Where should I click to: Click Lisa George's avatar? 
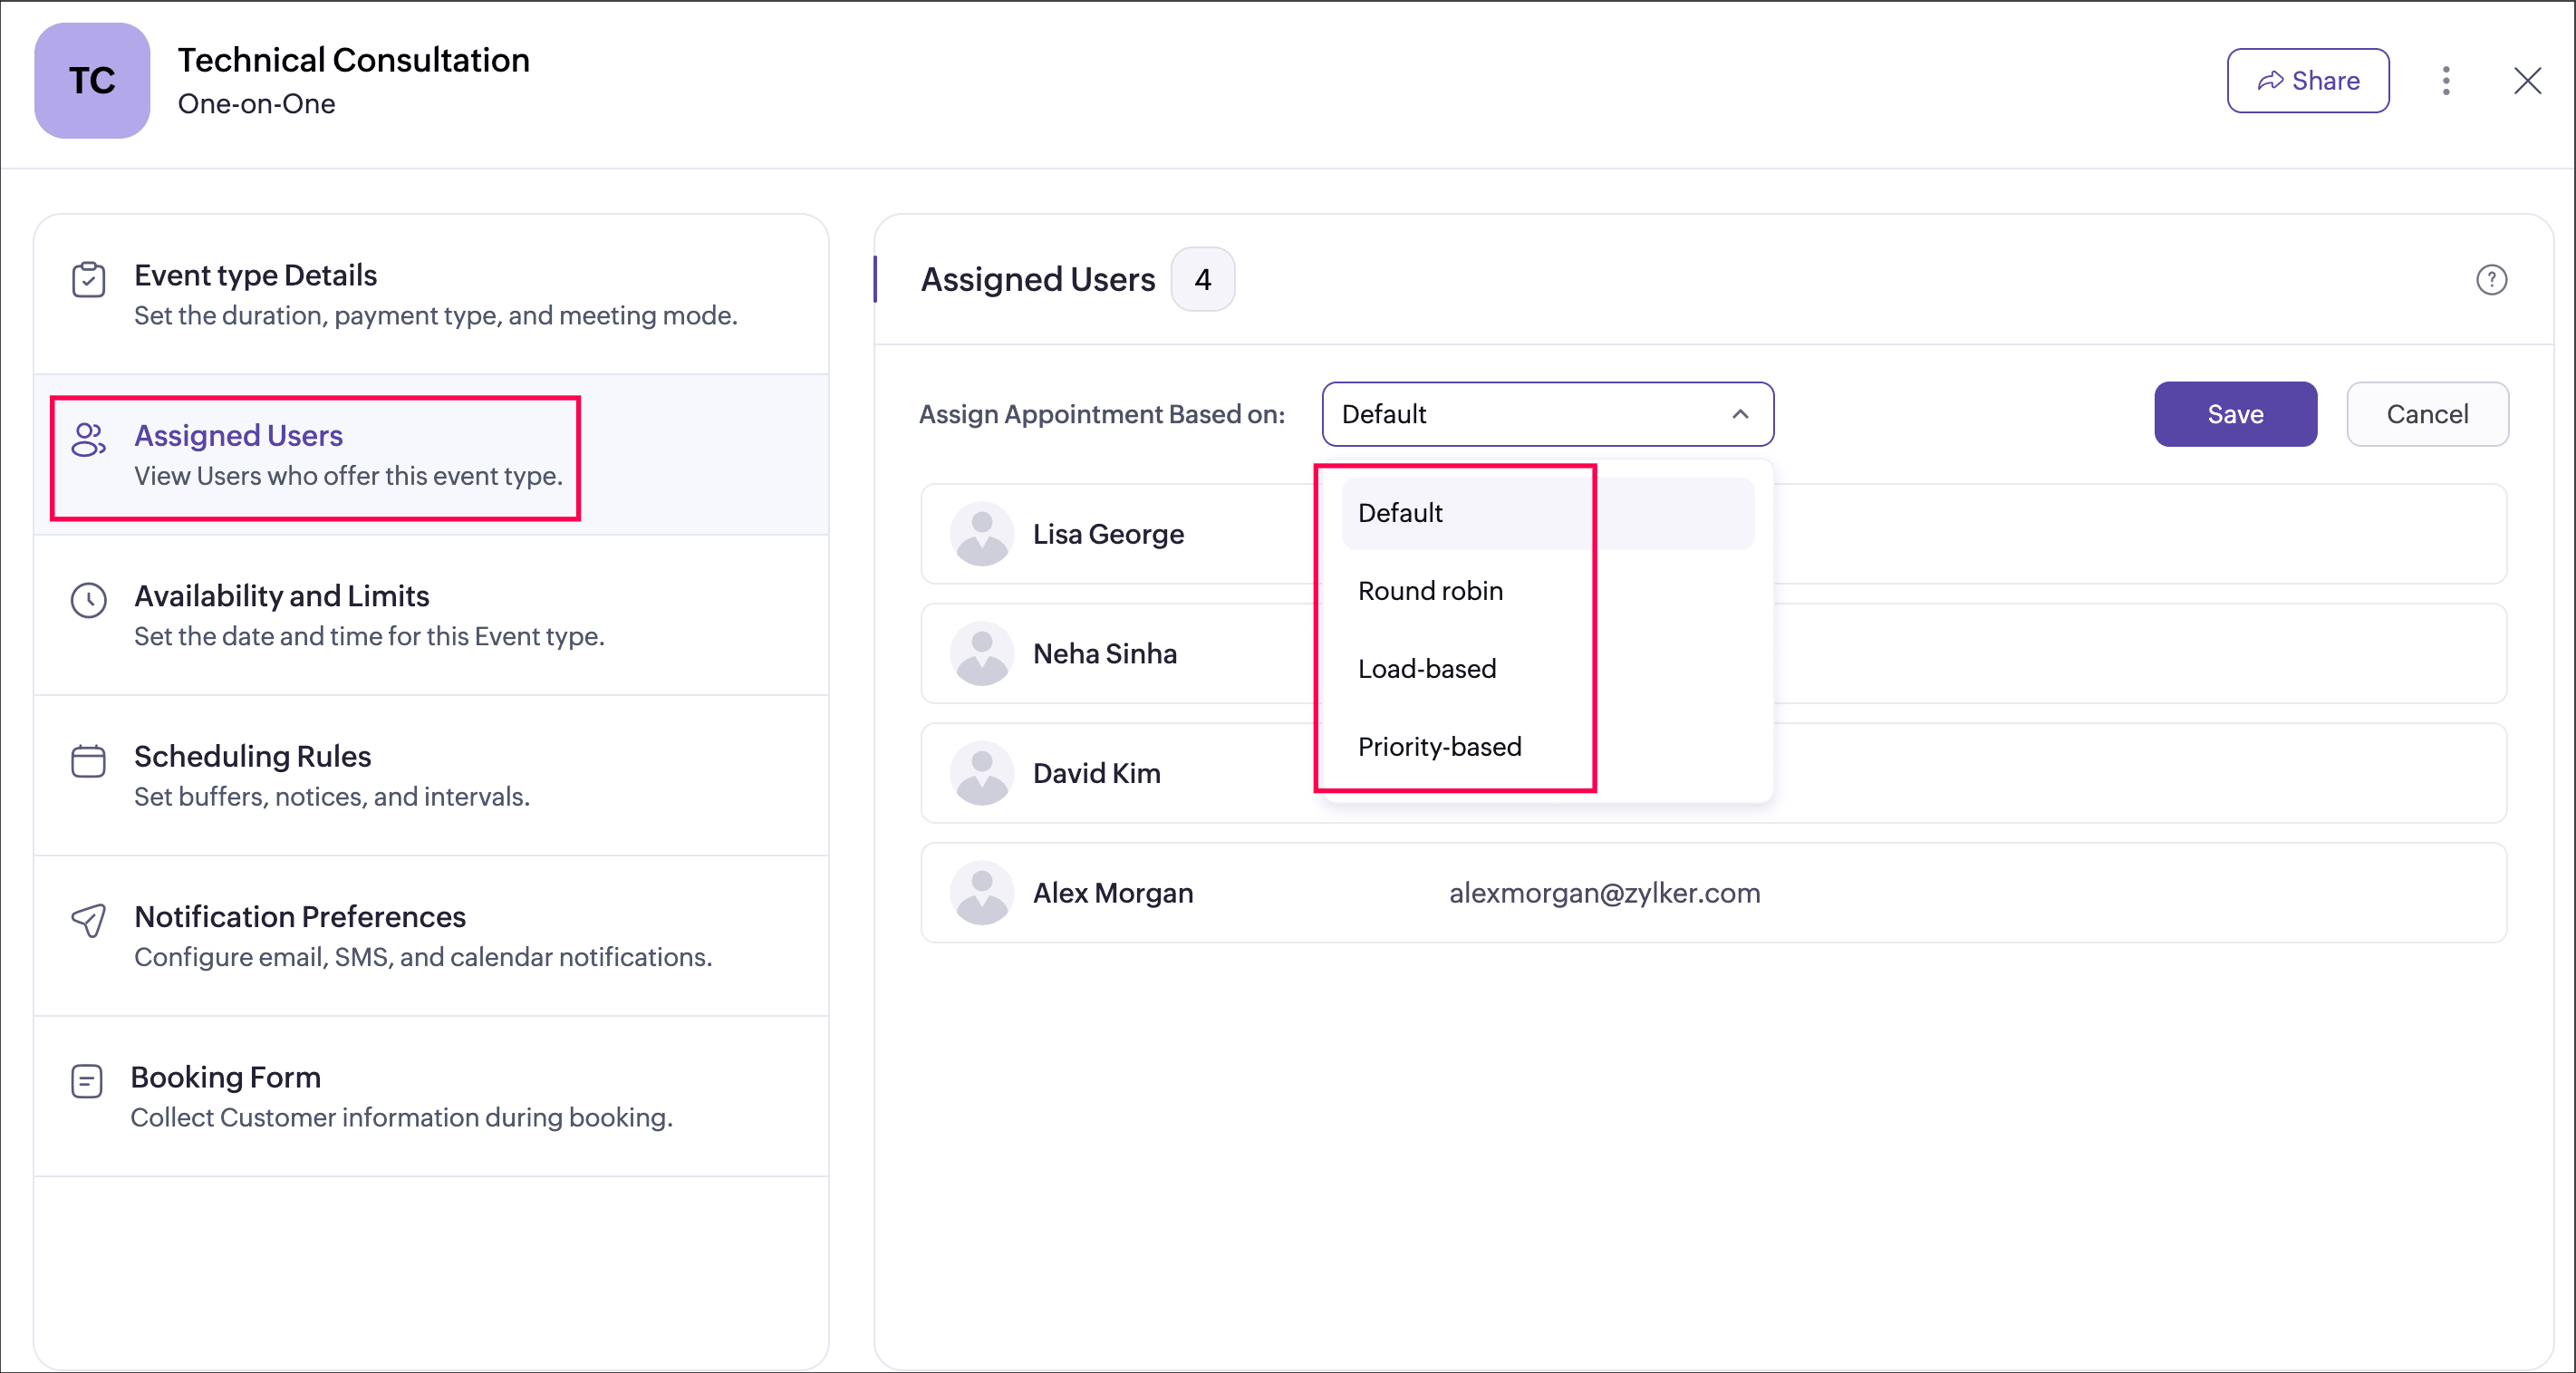click(x=981, y=534)
